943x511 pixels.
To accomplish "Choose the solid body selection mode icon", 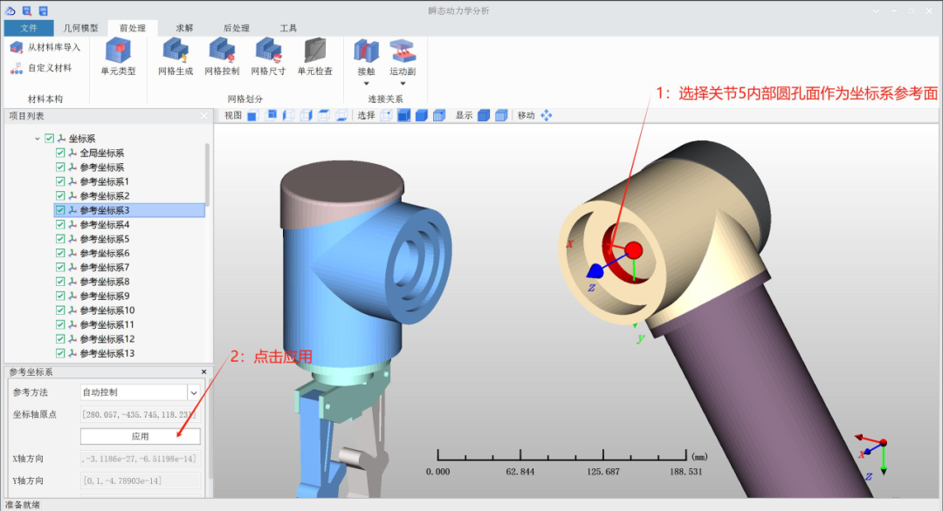I will (x=422, y=115).
